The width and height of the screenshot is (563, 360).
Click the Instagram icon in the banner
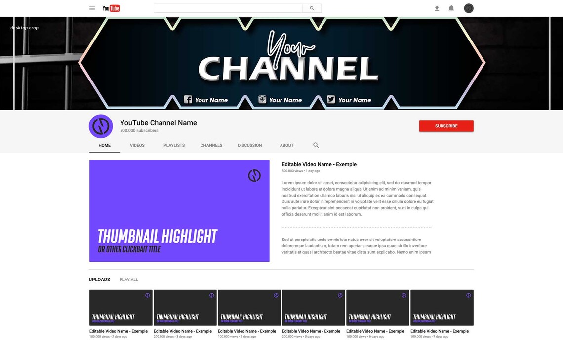pyautogui.click(x=262, y=99)
